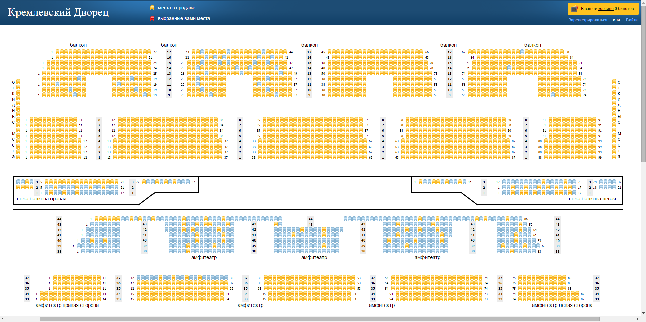Click the horizontal scrollbar left arrow
Image resolution: width=646 pixels, height=322 pixels.
3,319
